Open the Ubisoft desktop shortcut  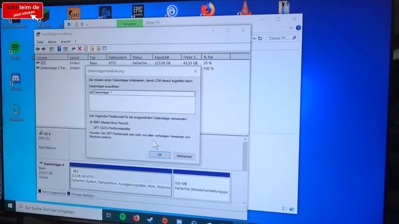coord(172,11)
